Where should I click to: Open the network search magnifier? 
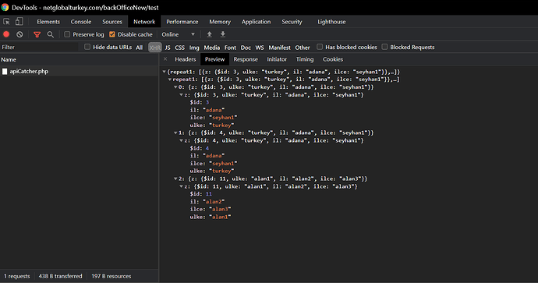[x=51, y=34]
